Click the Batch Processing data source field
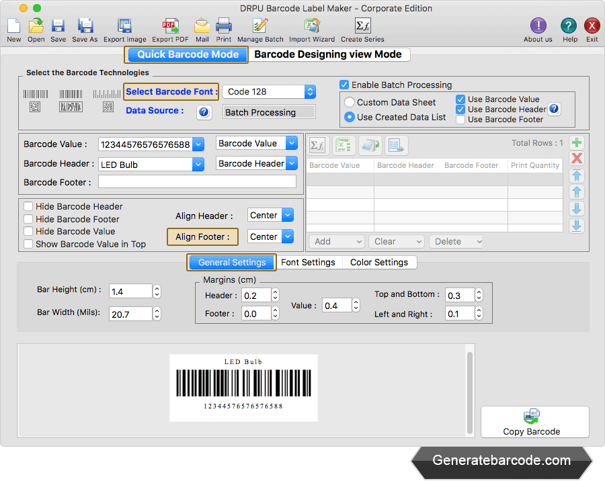 269,112
